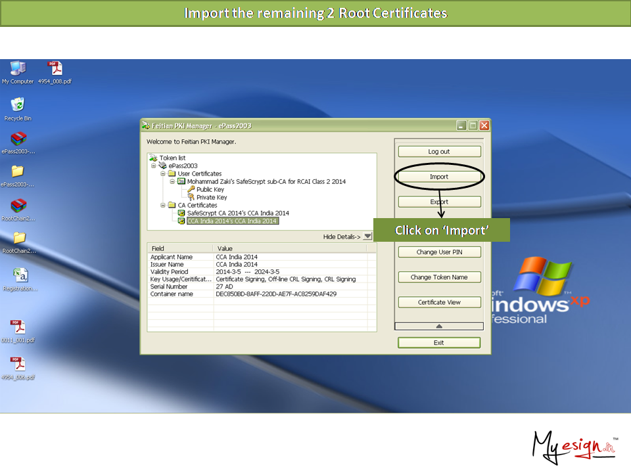The width and height of the screenshot is (631, 473).
Task: Open Certificate View
Action: pos(439,303)
